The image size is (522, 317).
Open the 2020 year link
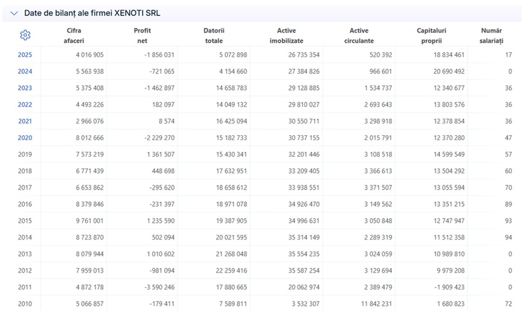pyautogui.click(x=25, y=138)
